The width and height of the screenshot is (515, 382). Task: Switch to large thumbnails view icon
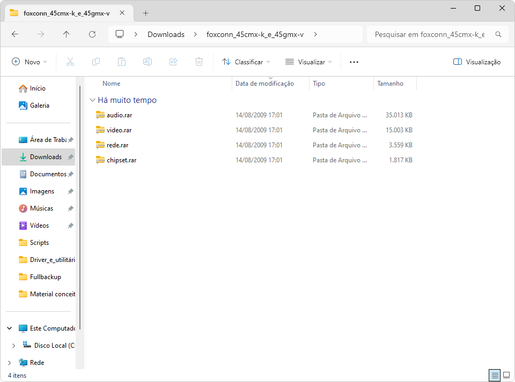(506, 375)
